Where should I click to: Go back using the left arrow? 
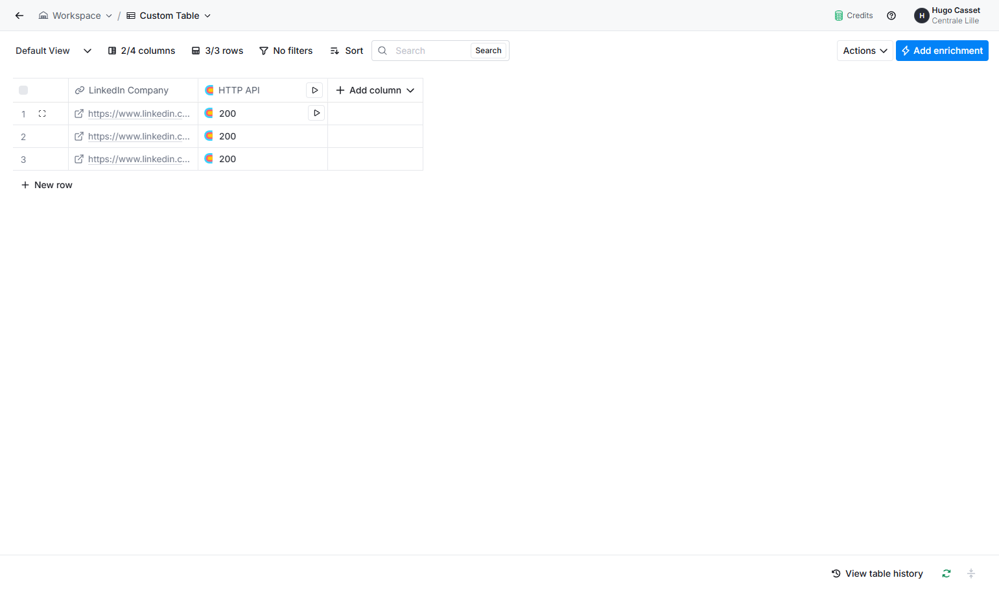tap(19, 16)
